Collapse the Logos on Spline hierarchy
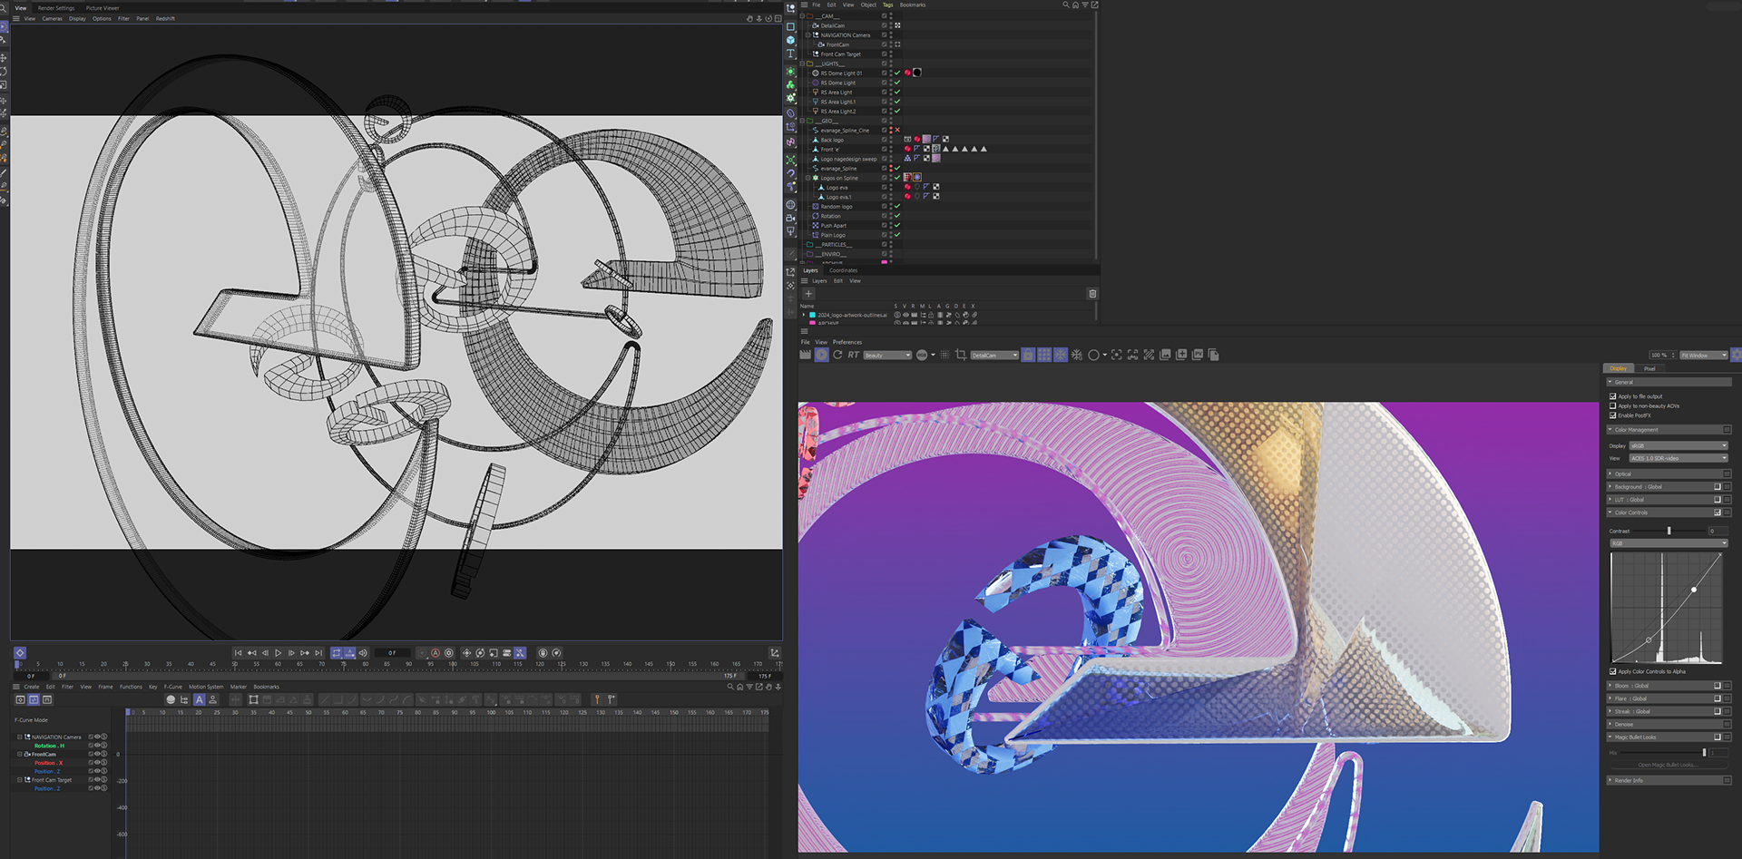Screen dimensions: 1742x859 807,178
